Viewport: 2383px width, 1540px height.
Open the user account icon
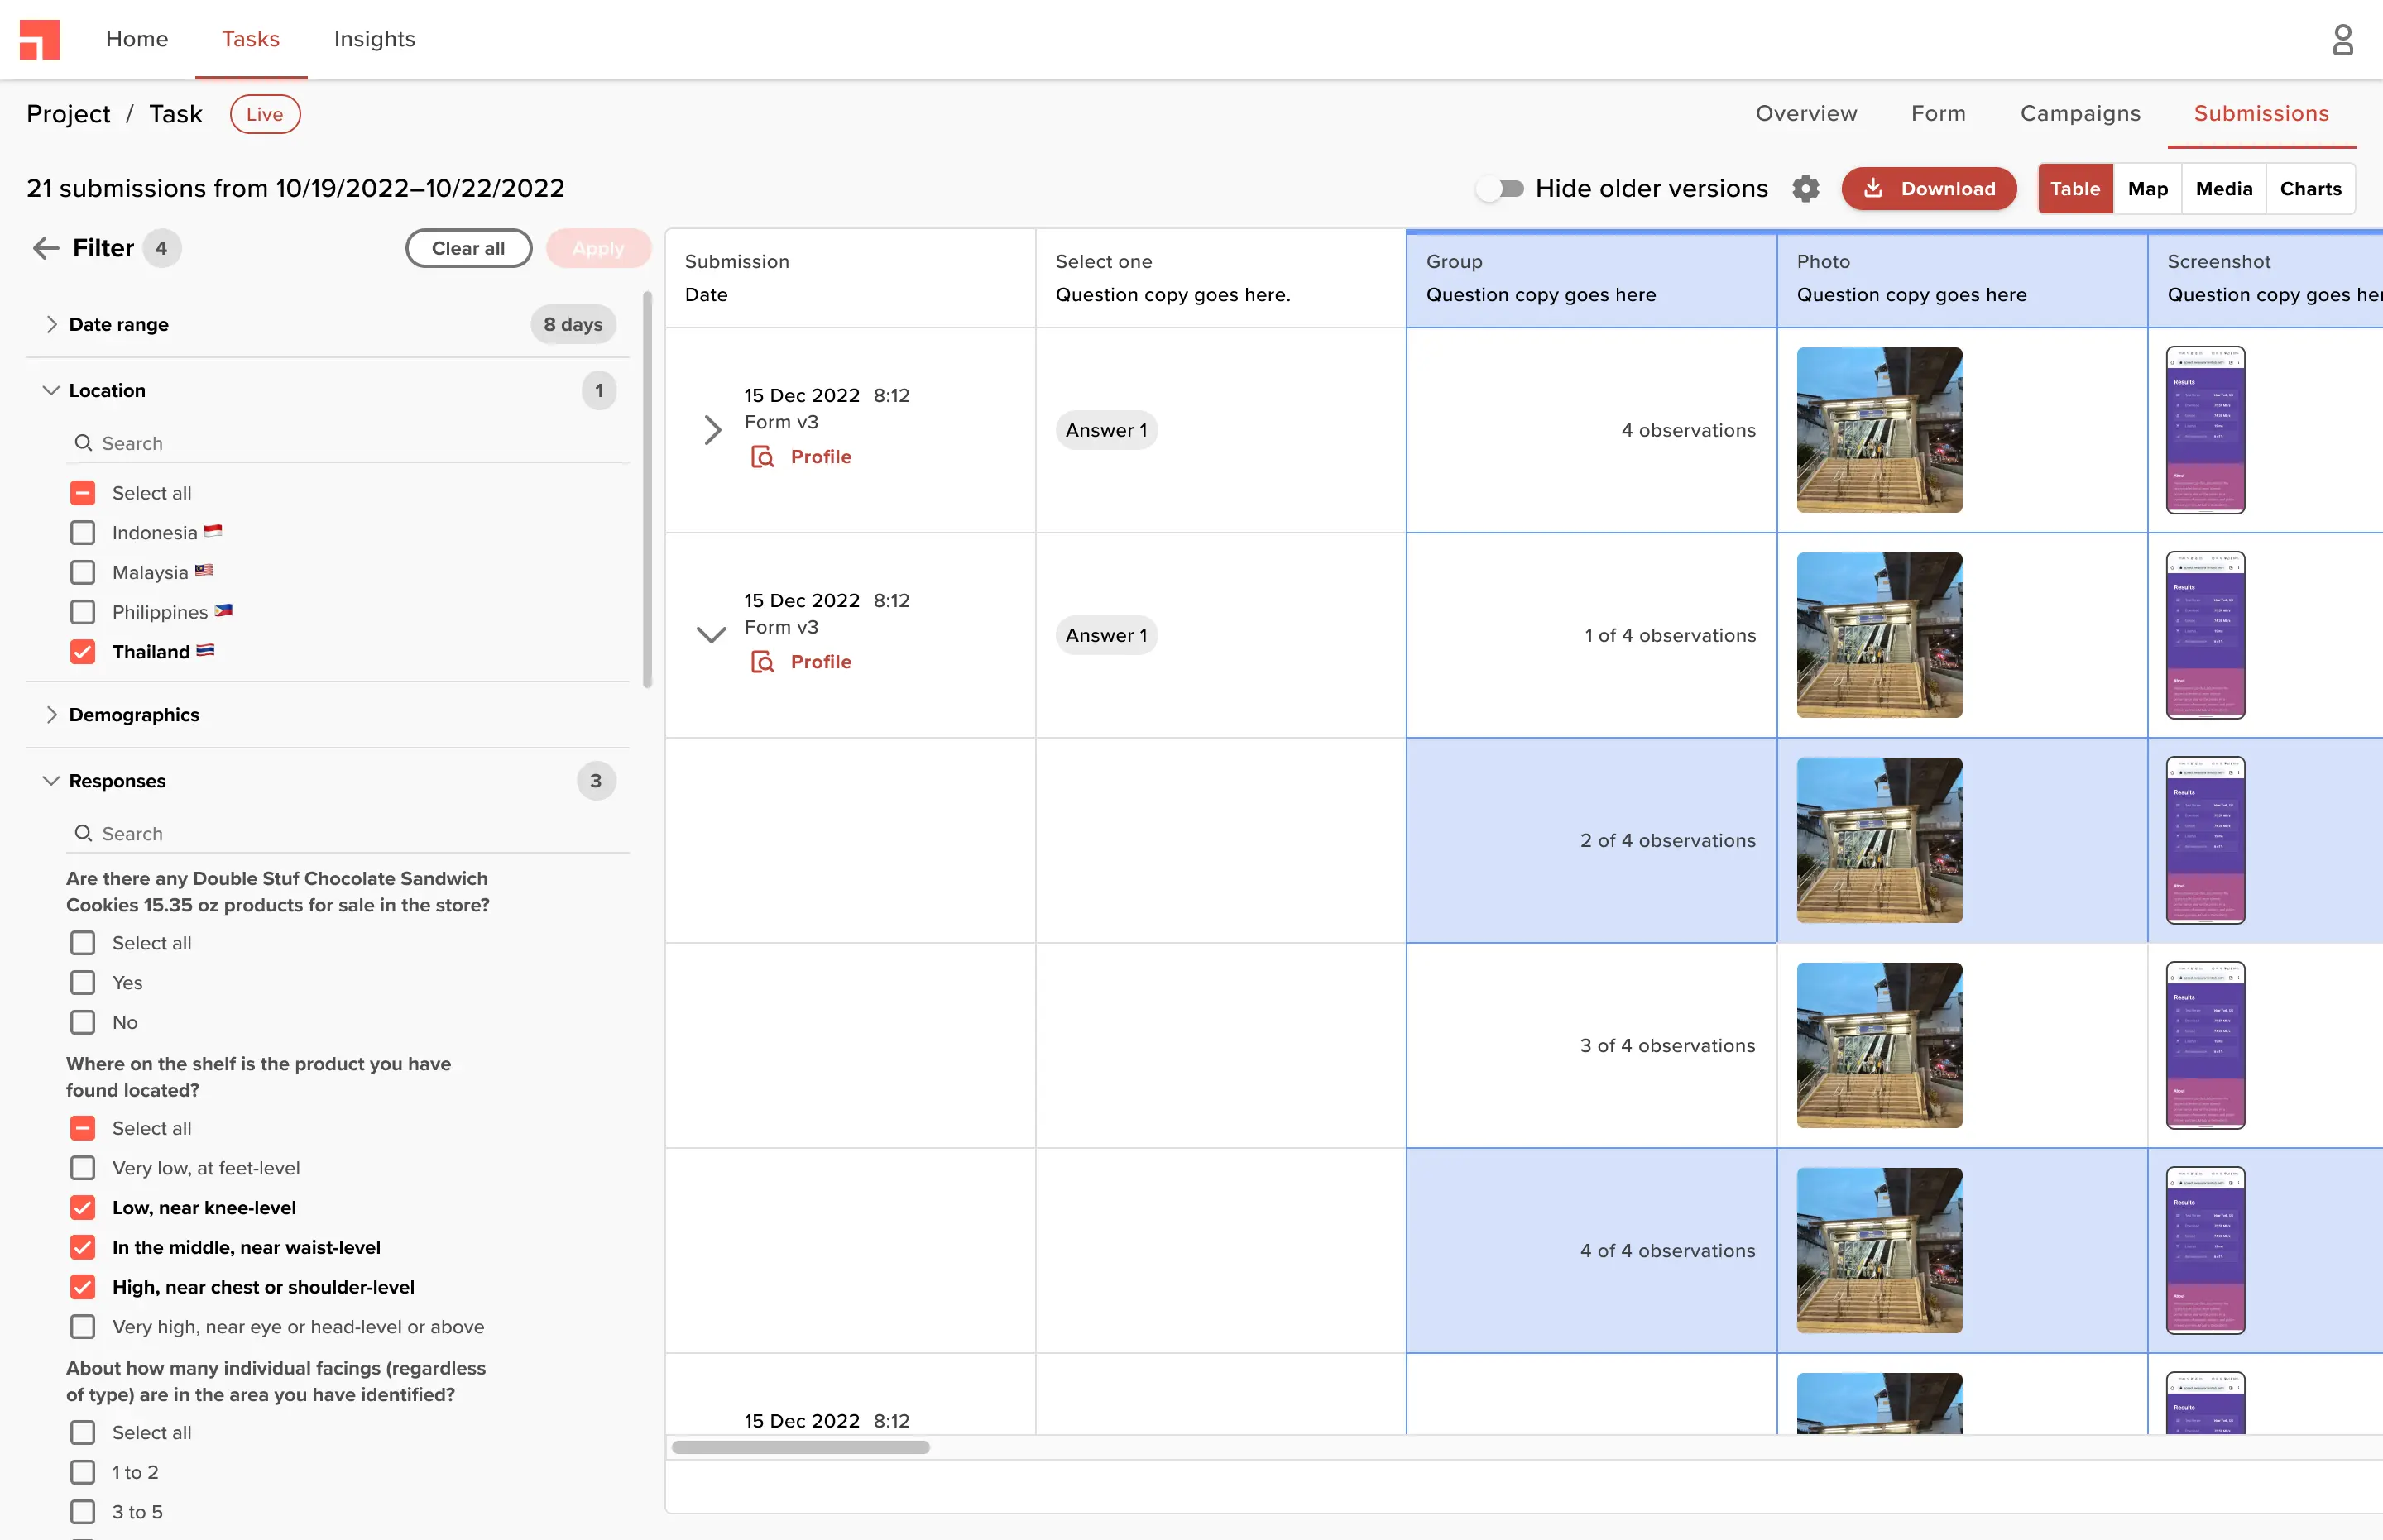(2343, 39)
